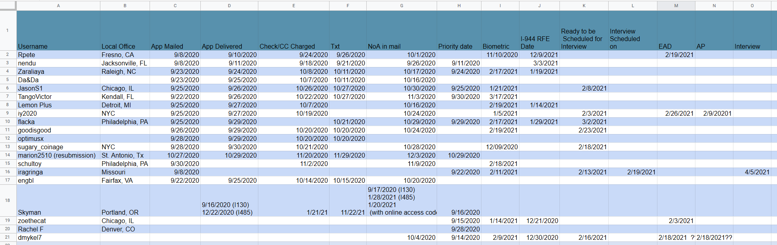
Task: Select the username cell dmykel7
Action: click(58, 237)
